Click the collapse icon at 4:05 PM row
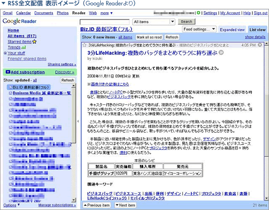 [260, 45]
